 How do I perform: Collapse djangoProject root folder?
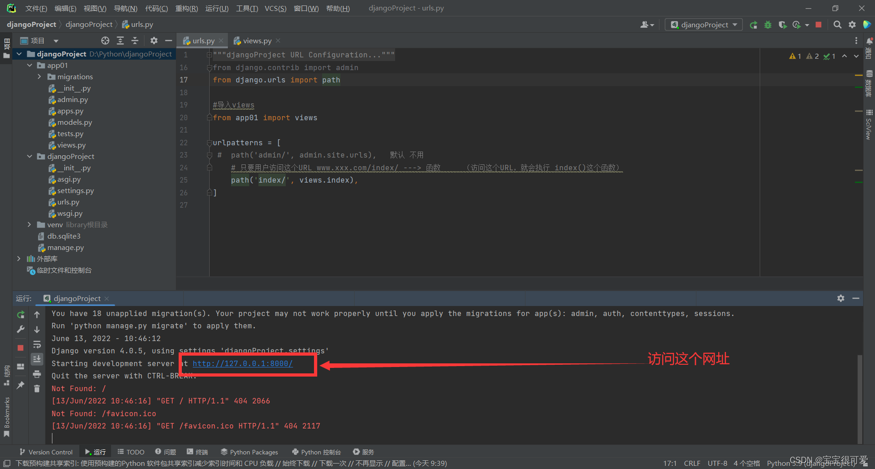pyautogui.click(x=19, y=54)
